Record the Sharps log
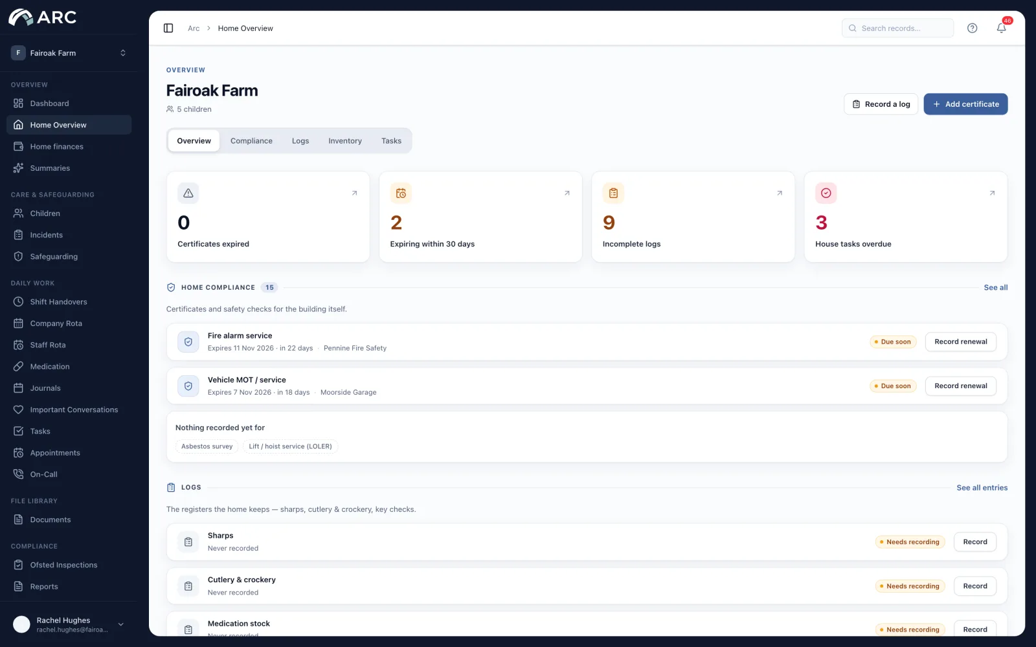 (x=975, y=542)
